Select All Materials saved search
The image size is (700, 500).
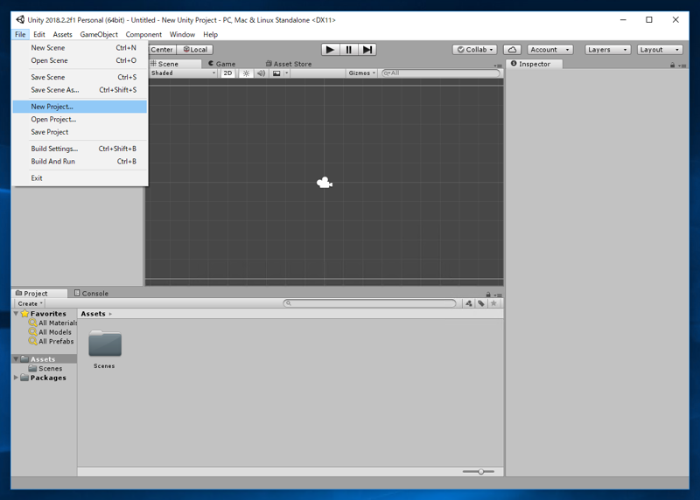pos(52,323)
